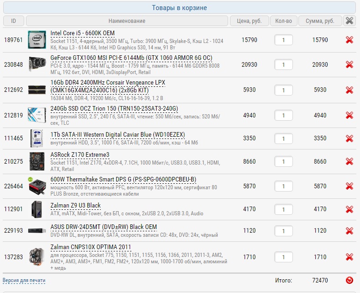Click the total sum 72470
The height and width of the screenshot is (293, 360).
pos(320,280)
